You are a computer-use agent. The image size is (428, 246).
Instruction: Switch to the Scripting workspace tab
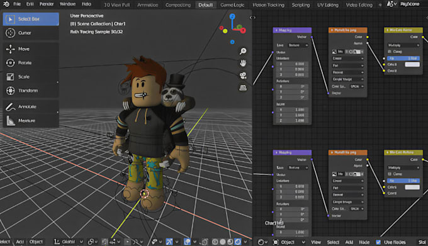point(300,5)
